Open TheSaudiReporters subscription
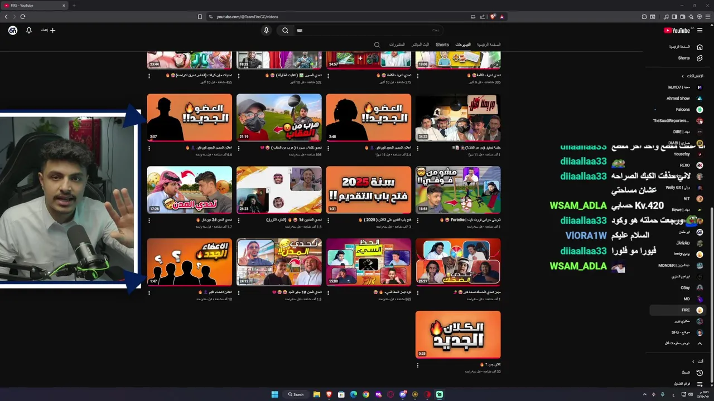The height and width of the screenshot is (401, 714). [x=678, y=121]
